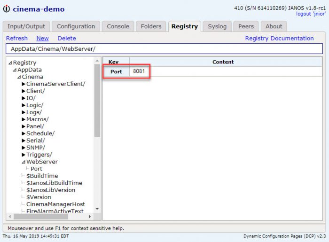Click the Cinema tree label
The width and height of the screenshot is (329, 242).
point(32,77)
